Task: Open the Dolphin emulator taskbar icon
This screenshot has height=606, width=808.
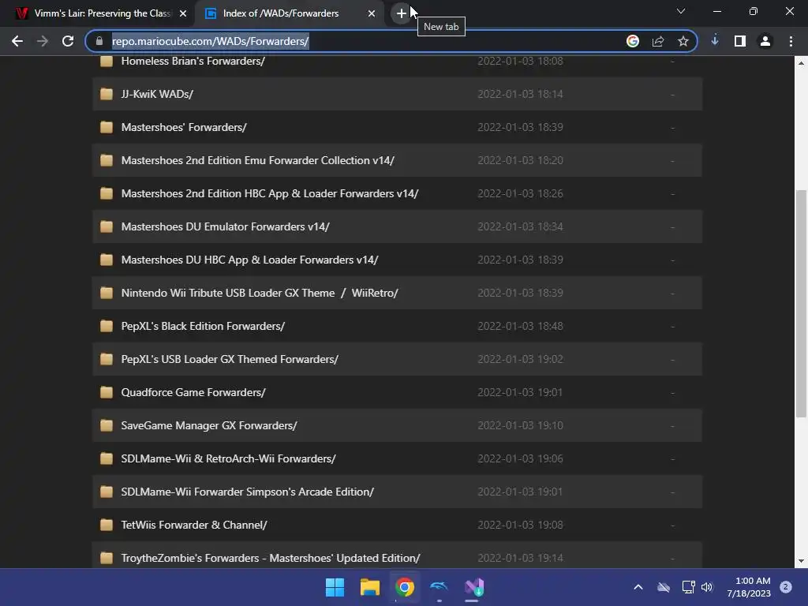Action: coord(439,587)
